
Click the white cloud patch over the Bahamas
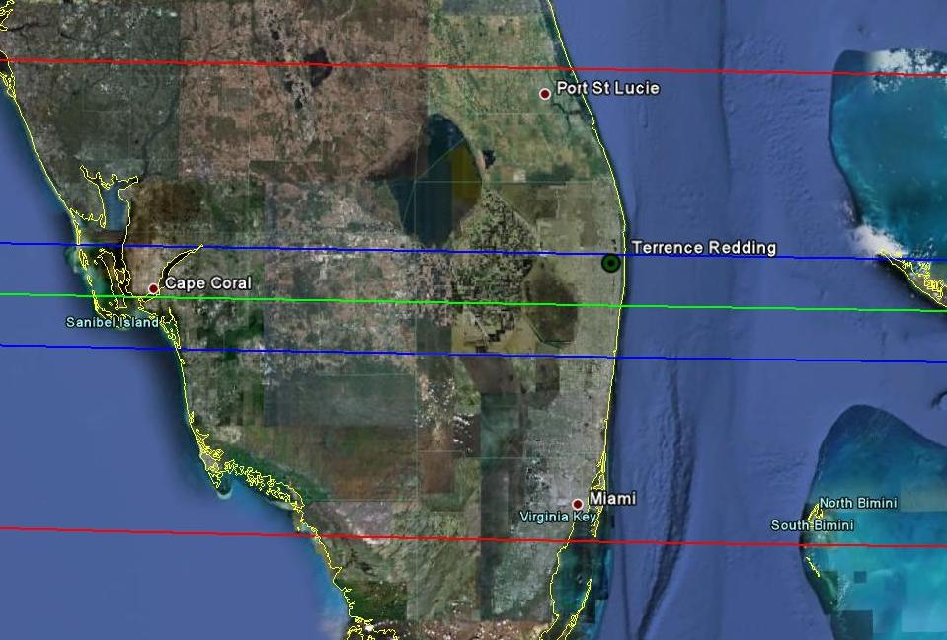pyautogui.click(x=874, y=242)
